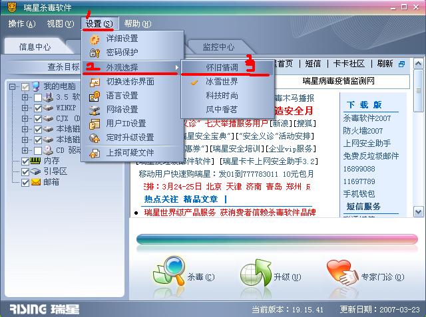Disable the 邮箱 mailbox checkbox
This screenshot has height=317, width=426.
(x=25, y=183)
